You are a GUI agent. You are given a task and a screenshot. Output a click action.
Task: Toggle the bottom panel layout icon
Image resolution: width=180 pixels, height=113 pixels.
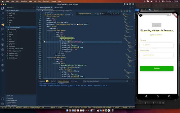(127, 4)
